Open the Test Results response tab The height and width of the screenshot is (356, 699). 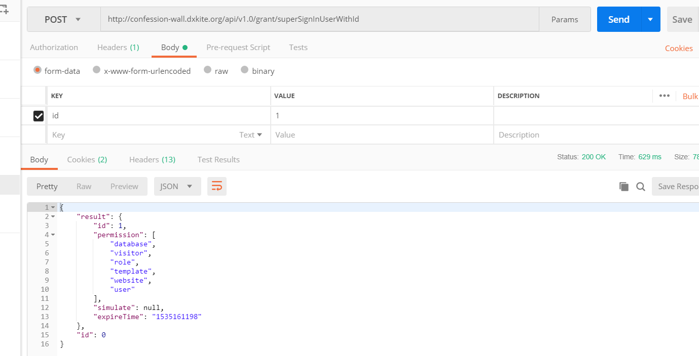(x=218, y=160)
